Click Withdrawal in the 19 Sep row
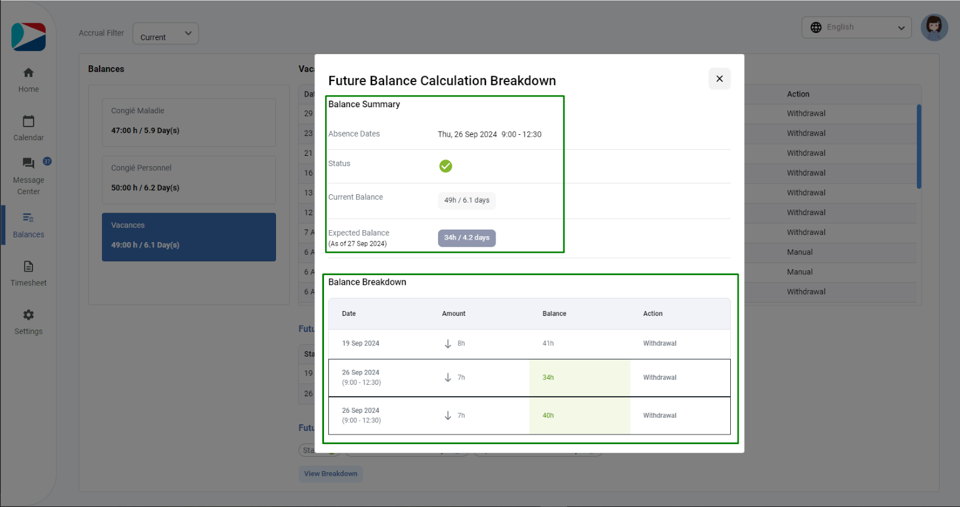Viewport: 960px width, 507px height. click(x=659, y=344)
